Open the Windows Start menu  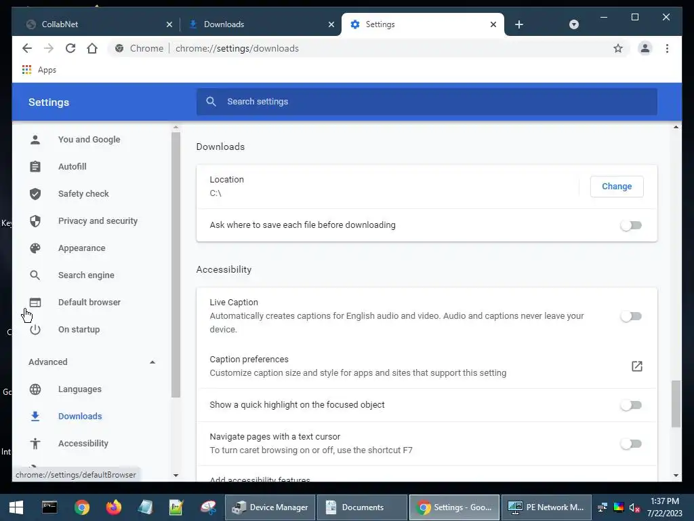16,507
